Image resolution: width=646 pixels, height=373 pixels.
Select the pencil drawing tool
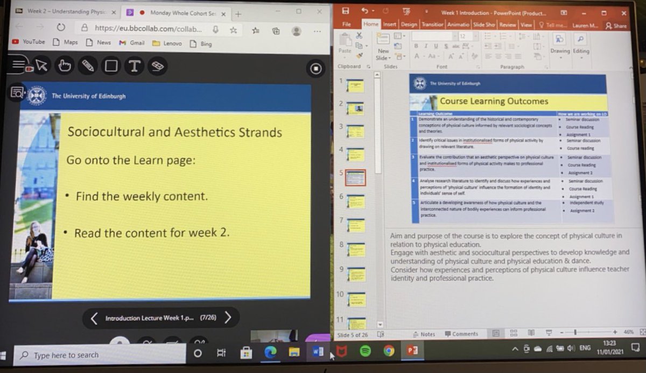[88, 66]
